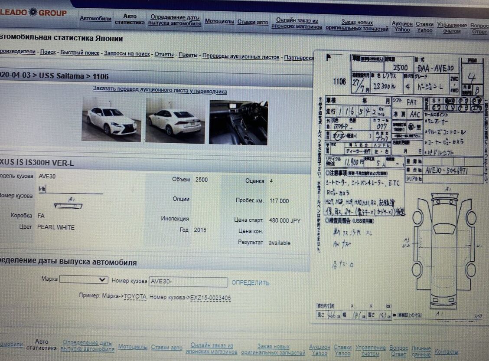Image resolution: width=489 pixels, height=361 pixels.
Task: Go to Мотоциклы in the top navigation
Action: (219, 21)
